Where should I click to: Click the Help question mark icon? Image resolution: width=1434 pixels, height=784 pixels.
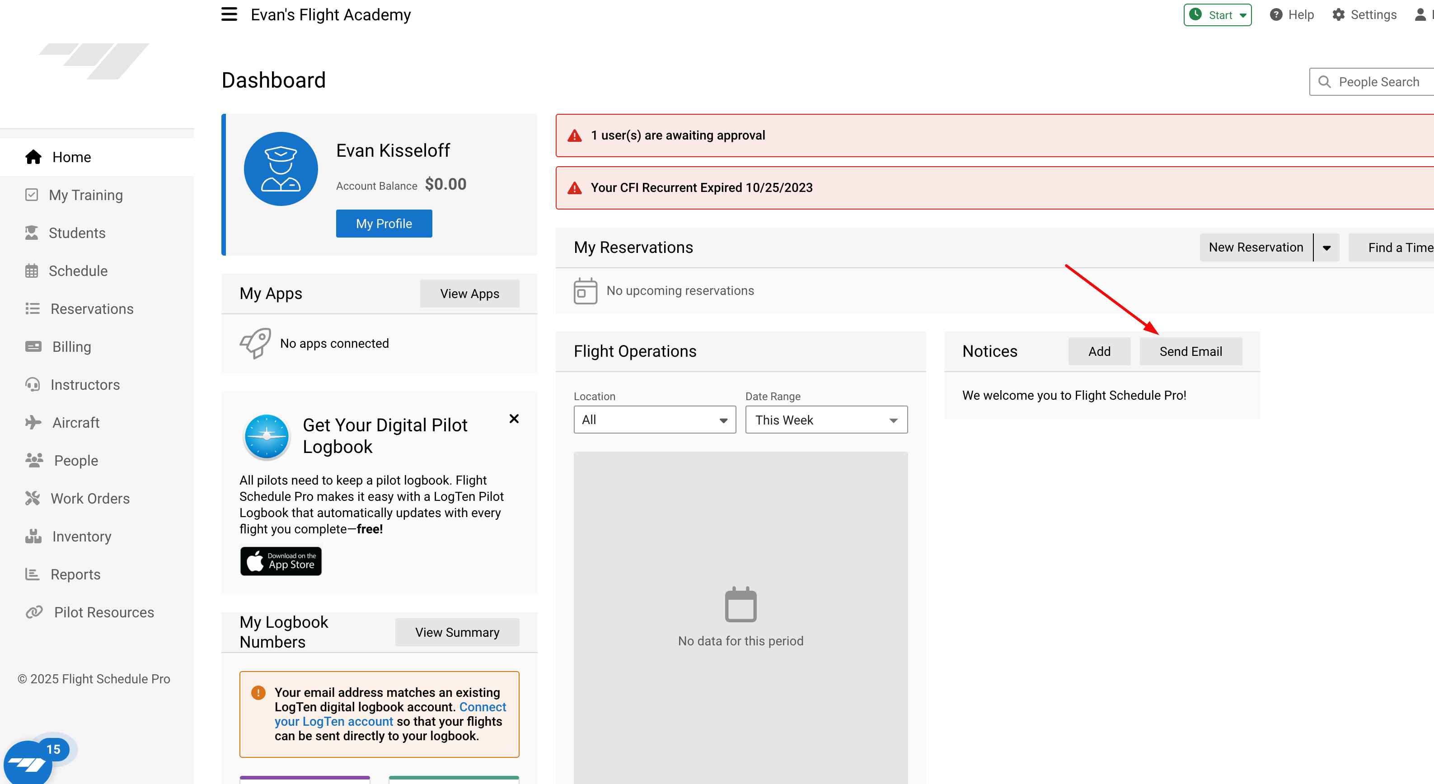1276,15
